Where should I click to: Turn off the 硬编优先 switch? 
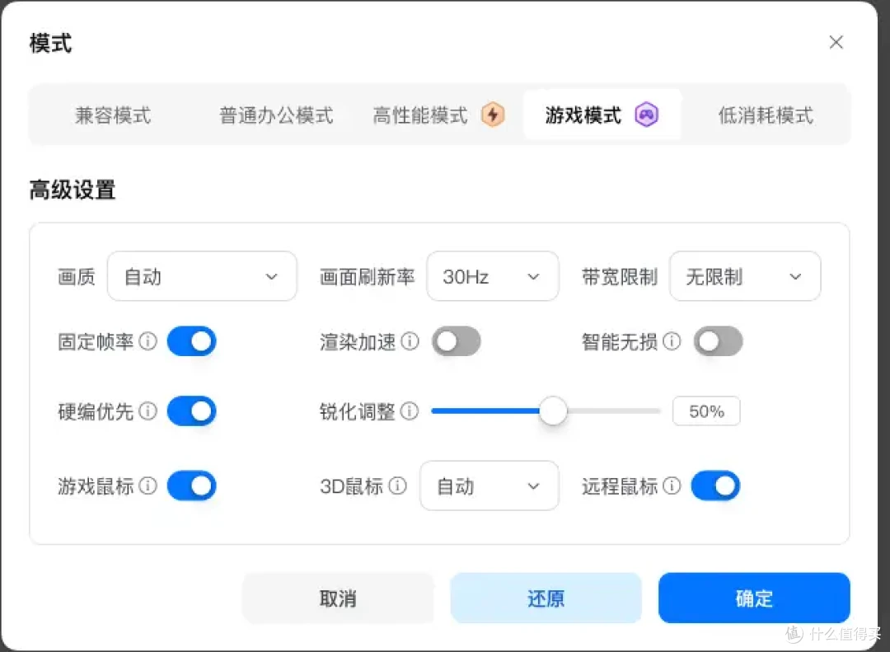(x=192, y=410)
